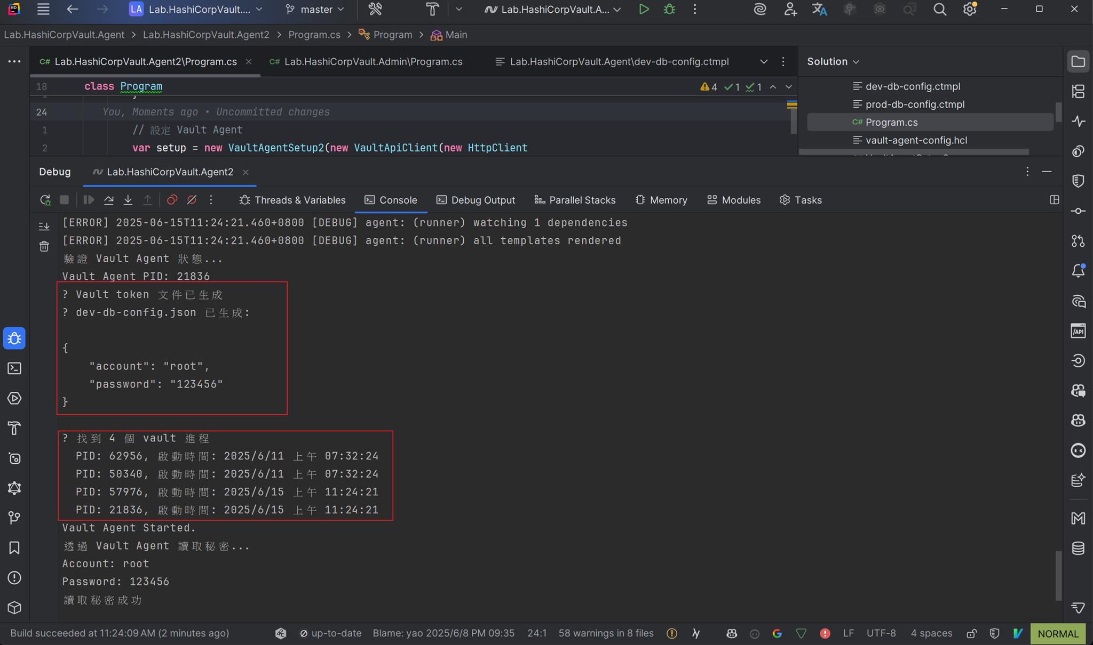The height and width of the screenshot is (645, 1093).
Task: View breakpoints red circles icon
Action: [172, 200]
